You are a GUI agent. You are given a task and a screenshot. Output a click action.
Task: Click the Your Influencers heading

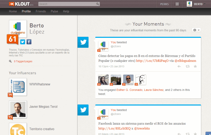(x=22, y=73)
